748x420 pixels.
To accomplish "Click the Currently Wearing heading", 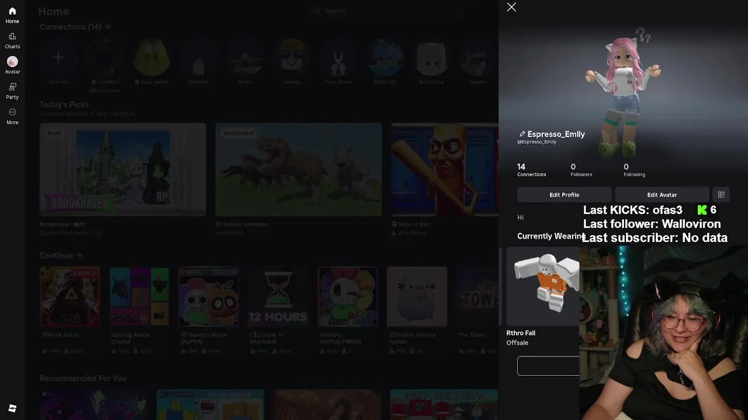I will pos(550,236).
